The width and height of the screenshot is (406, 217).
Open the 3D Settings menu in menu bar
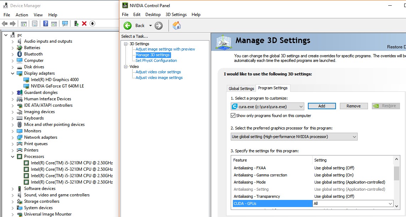tap(176, 15)
